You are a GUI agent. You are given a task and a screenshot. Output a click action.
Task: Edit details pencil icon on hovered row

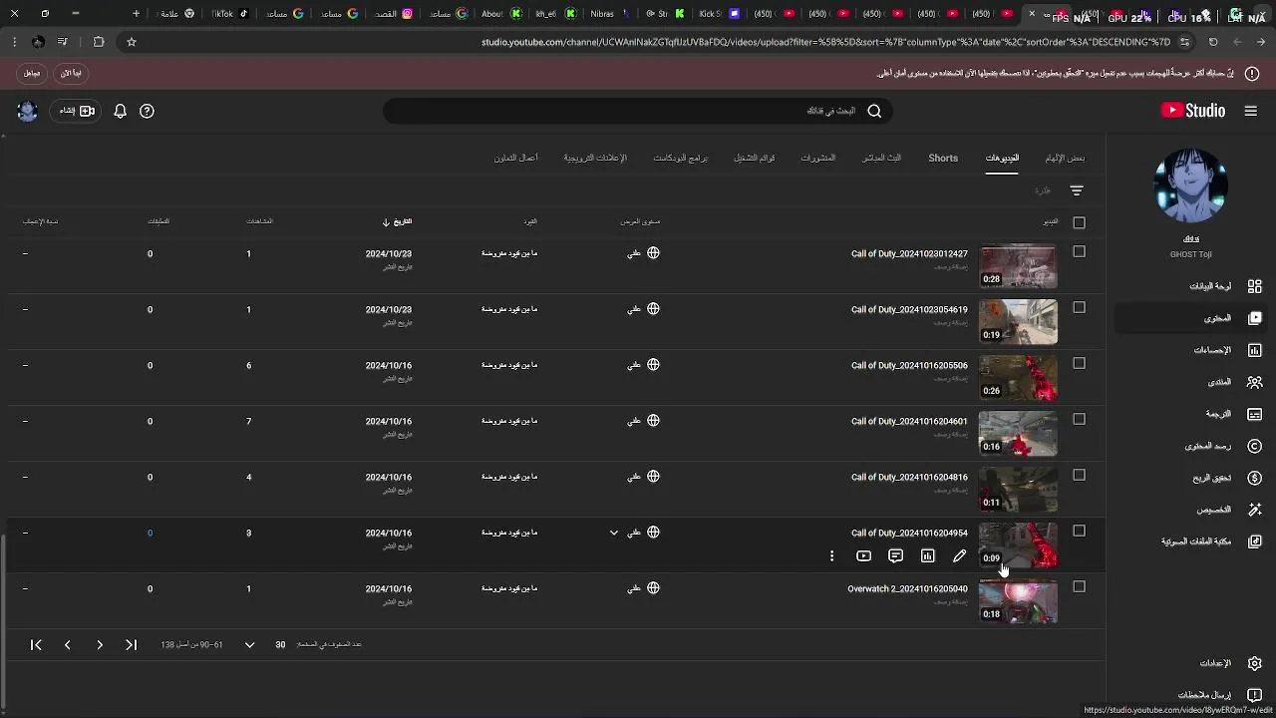959,556
